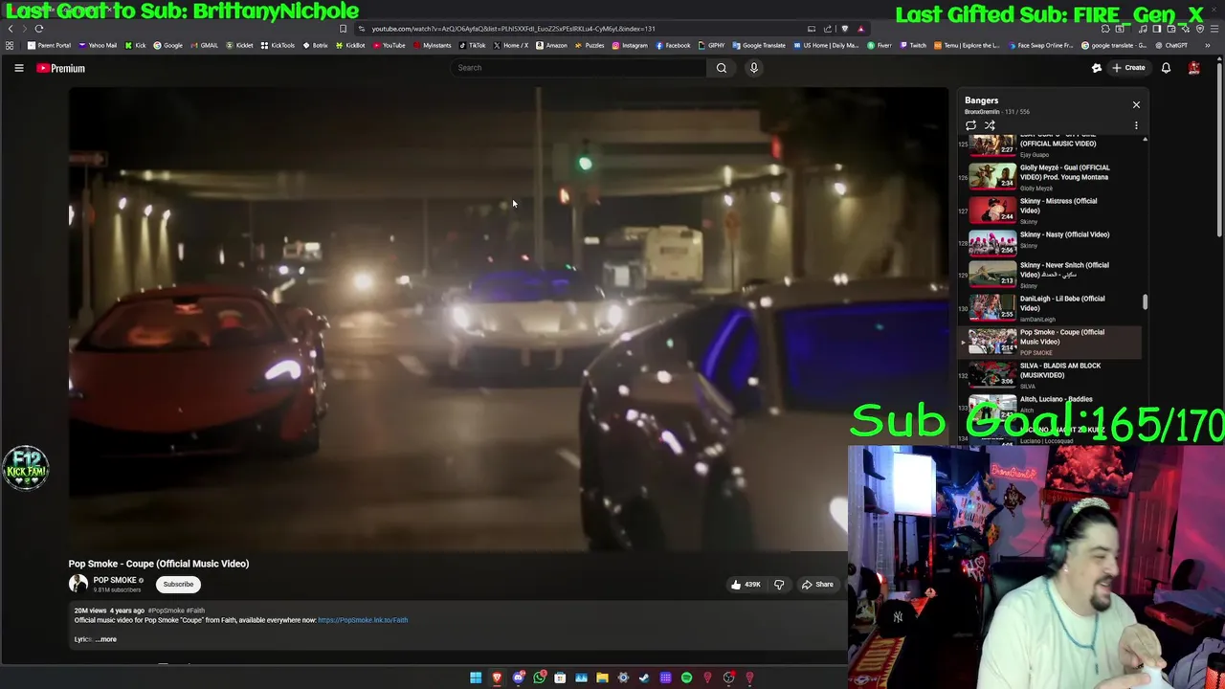
Task: Subscribe to POP SMOKE channel
Action: pyautogui.click(x=178, y=584)
